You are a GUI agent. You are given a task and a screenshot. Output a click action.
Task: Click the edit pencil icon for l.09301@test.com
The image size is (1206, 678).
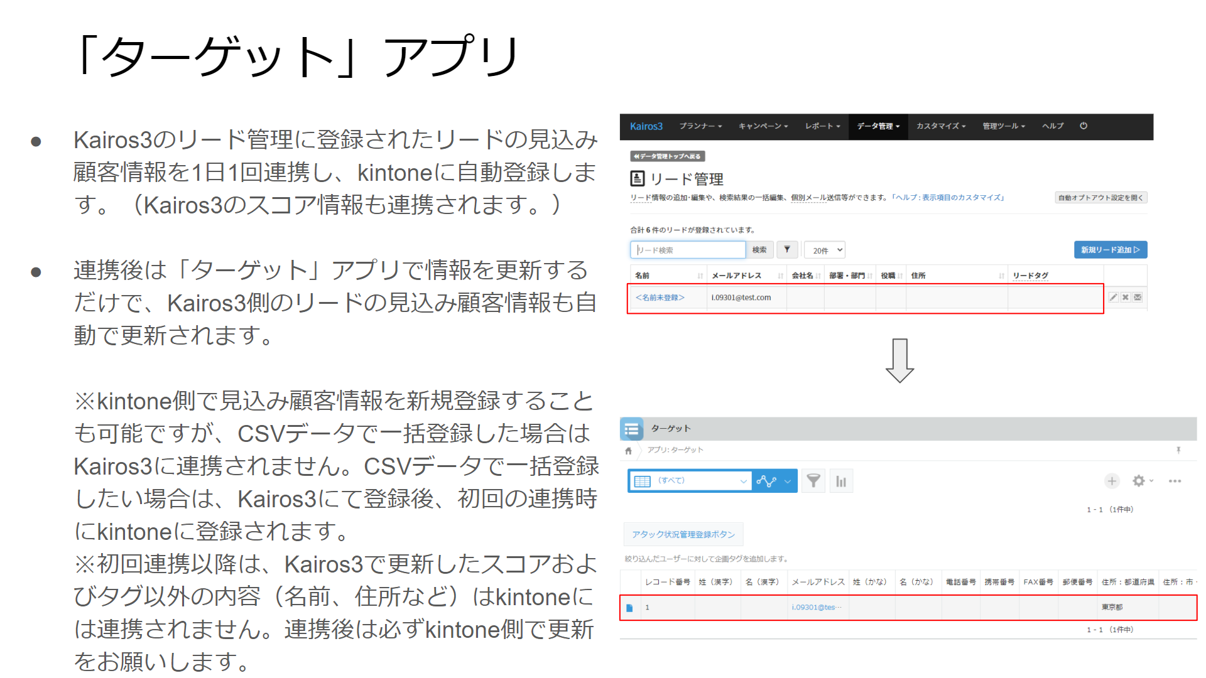tap(1113, 298)
